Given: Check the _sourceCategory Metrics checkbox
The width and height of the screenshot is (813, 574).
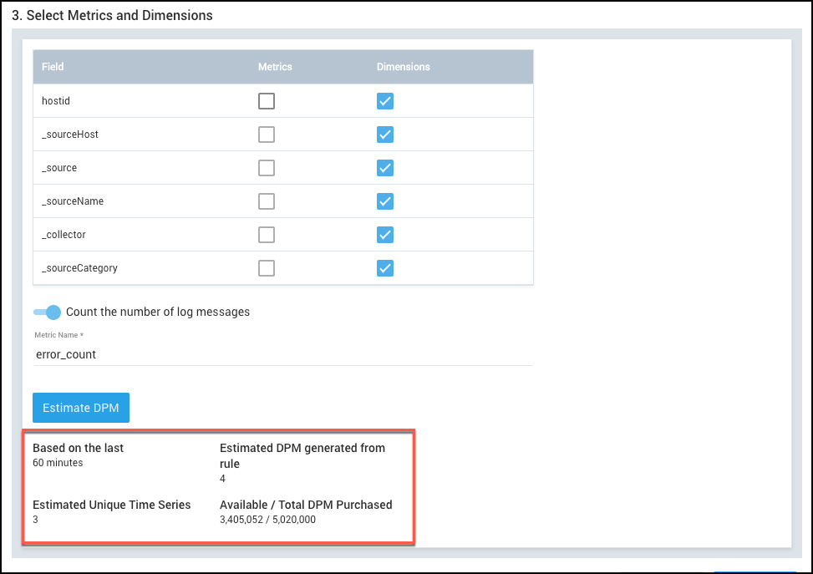Looking at the screenshot, I should [266, 268].
